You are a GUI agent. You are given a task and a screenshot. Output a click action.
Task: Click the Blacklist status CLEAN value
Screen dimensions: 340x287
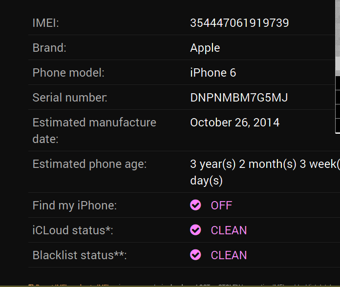[229, 255]
